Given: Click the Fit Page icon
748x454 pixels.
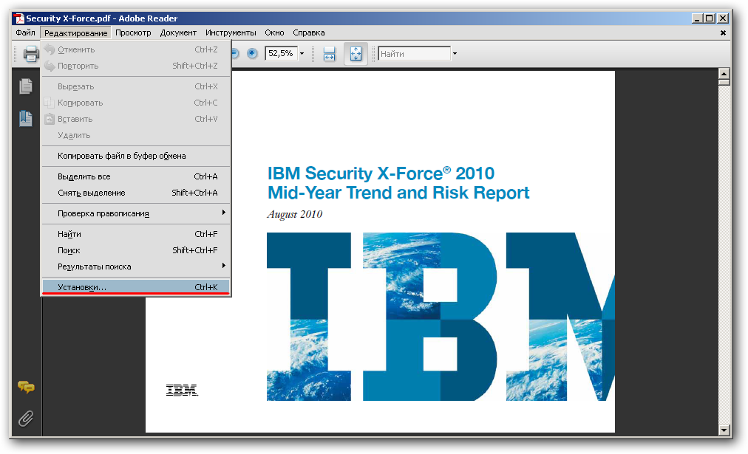Looking at the screenshot, I should tap(356, 53).
